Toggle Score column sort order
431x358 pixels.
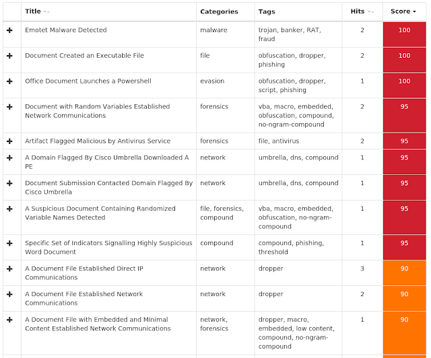(x=404, y=11)
